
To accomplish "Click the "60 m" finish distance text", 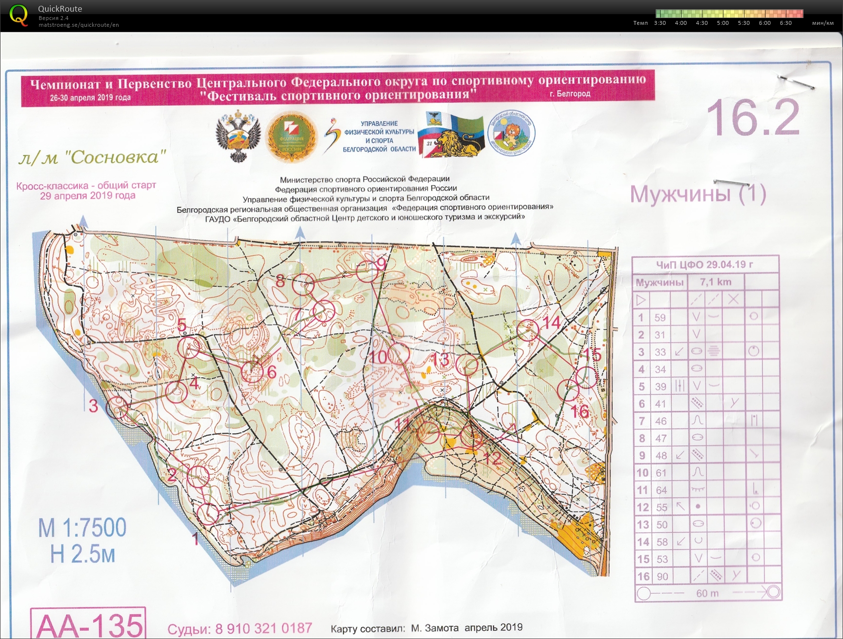I will pos(707,593).
